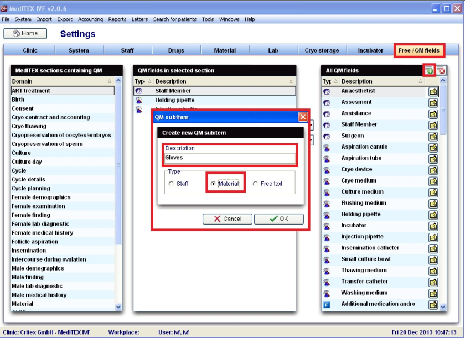Click OK to create the QM subitem
The width and height of the screenshot is (465, 338).
pyautogui.click(x=279, y=219)
